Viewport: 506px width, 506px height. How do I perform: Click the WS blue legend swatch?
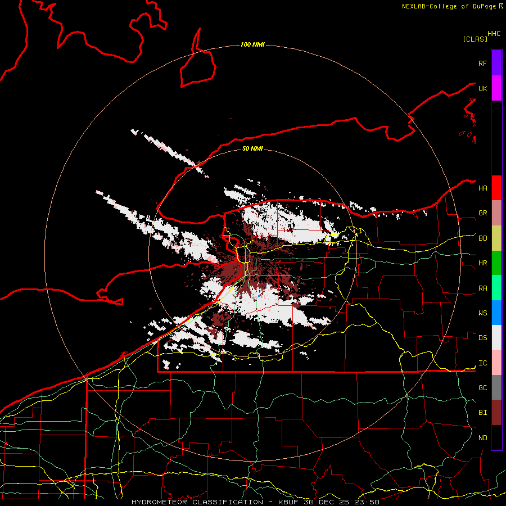496,313
